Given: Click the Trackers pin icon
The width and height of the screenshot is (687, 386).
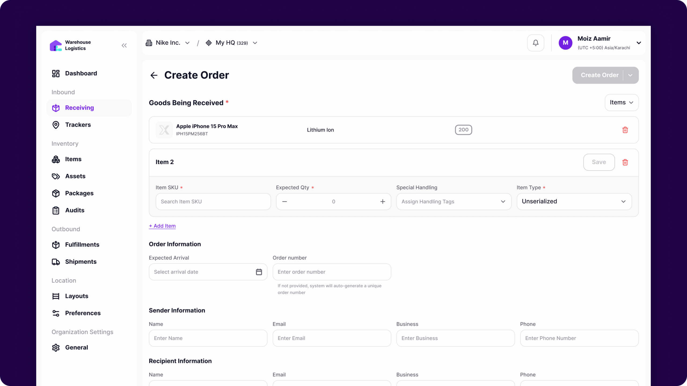Looking at the screenshot, I should 56,125.
